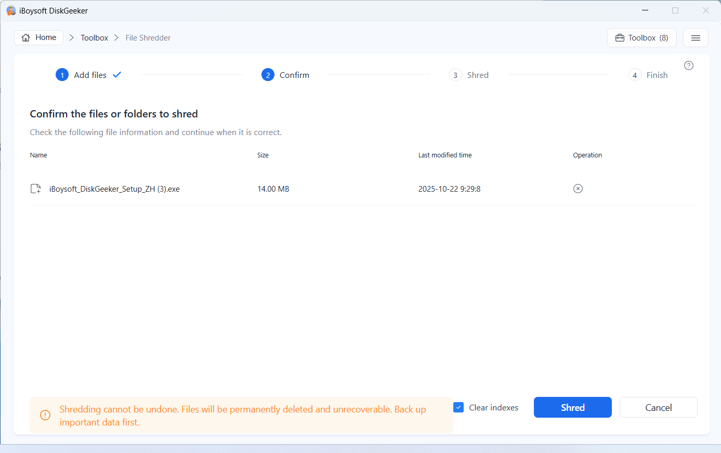Close the iBoysoft DiskGeeker window
This screenshot has width=721, height=453.
point(706,10)
